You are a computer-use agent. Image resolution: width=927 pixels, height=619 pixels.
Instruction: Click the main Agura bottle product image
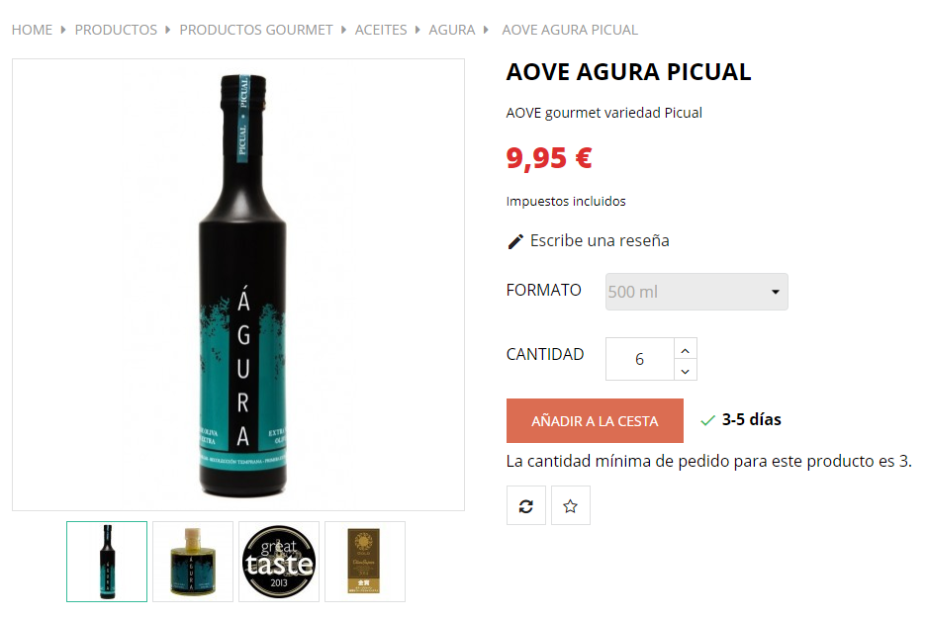tap(238, 285)
